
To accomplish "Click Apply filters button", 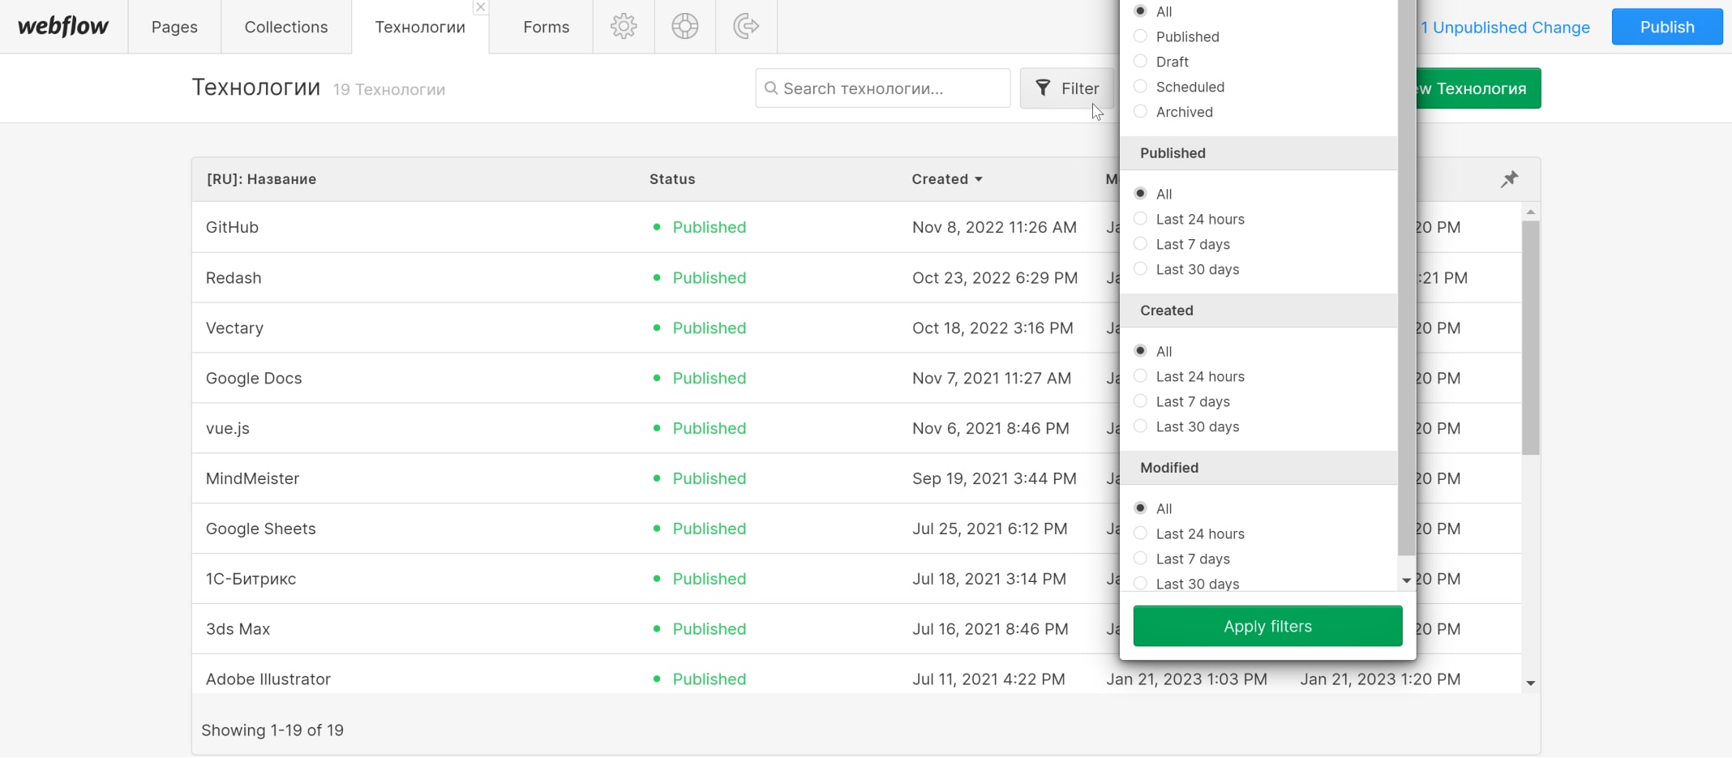I will (x=1267, y=626).
